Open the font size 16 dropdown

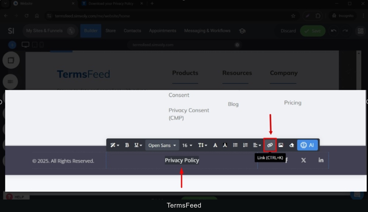pyautogui.click(x=187, y=145)
